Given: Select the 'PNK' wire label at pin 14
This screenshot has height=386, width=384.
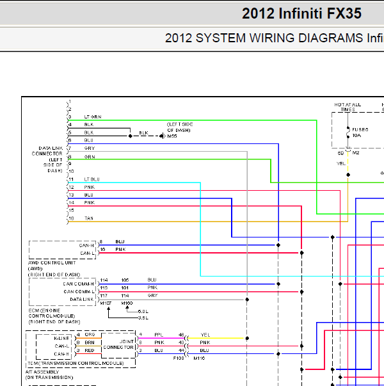Looking at the screenshot, I should (x=90, y=202).
